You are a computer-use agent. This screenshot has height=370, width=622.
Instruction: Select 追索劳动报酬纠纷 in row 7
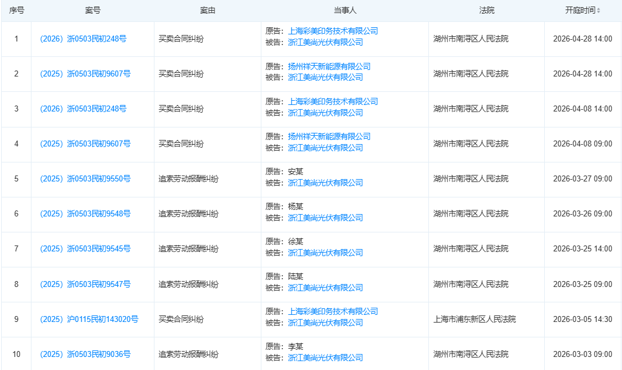[x=188, y=249]
